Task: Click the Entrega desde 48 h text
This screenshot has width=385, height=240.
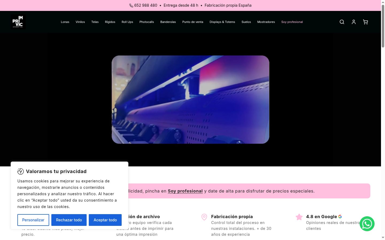Action: click(x=181, y=5)
